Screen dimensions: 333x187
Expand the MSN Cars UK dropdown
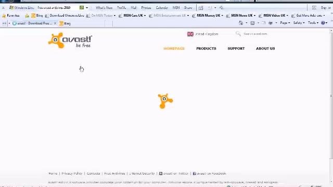coord(145,16)
